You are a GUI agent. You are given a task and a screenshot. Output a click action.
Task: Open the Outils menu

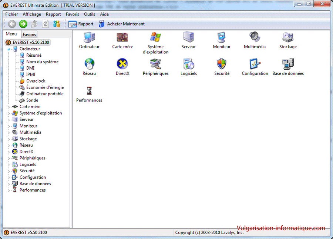click(x=90, y=14)
